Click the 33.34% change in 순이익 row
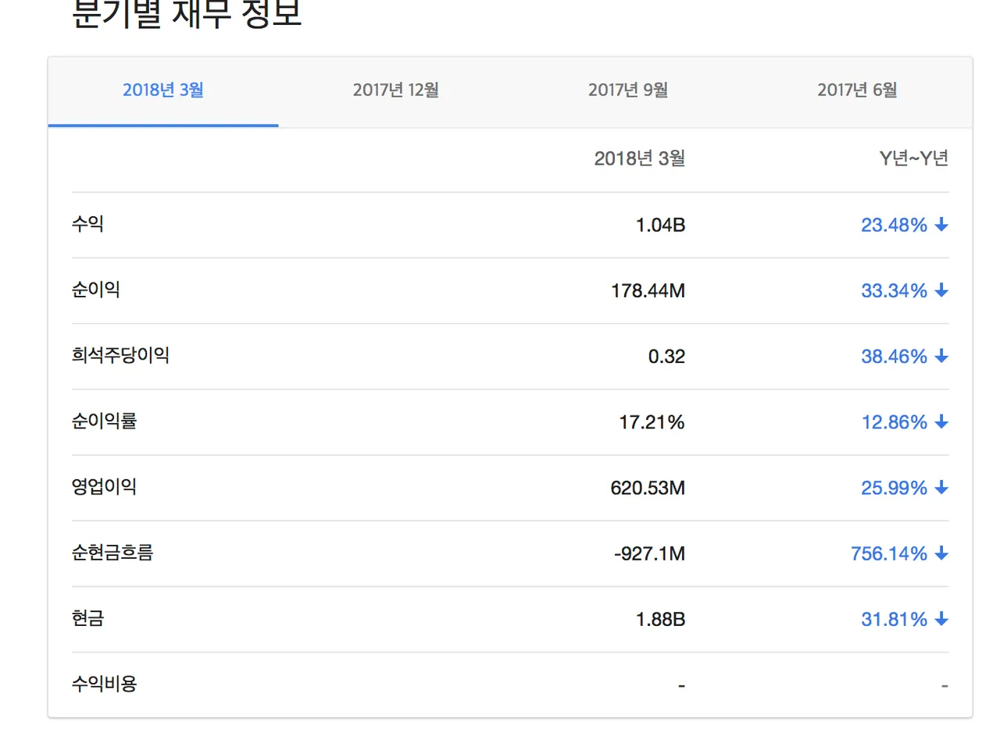1000x729 pixels. [895, 291]
